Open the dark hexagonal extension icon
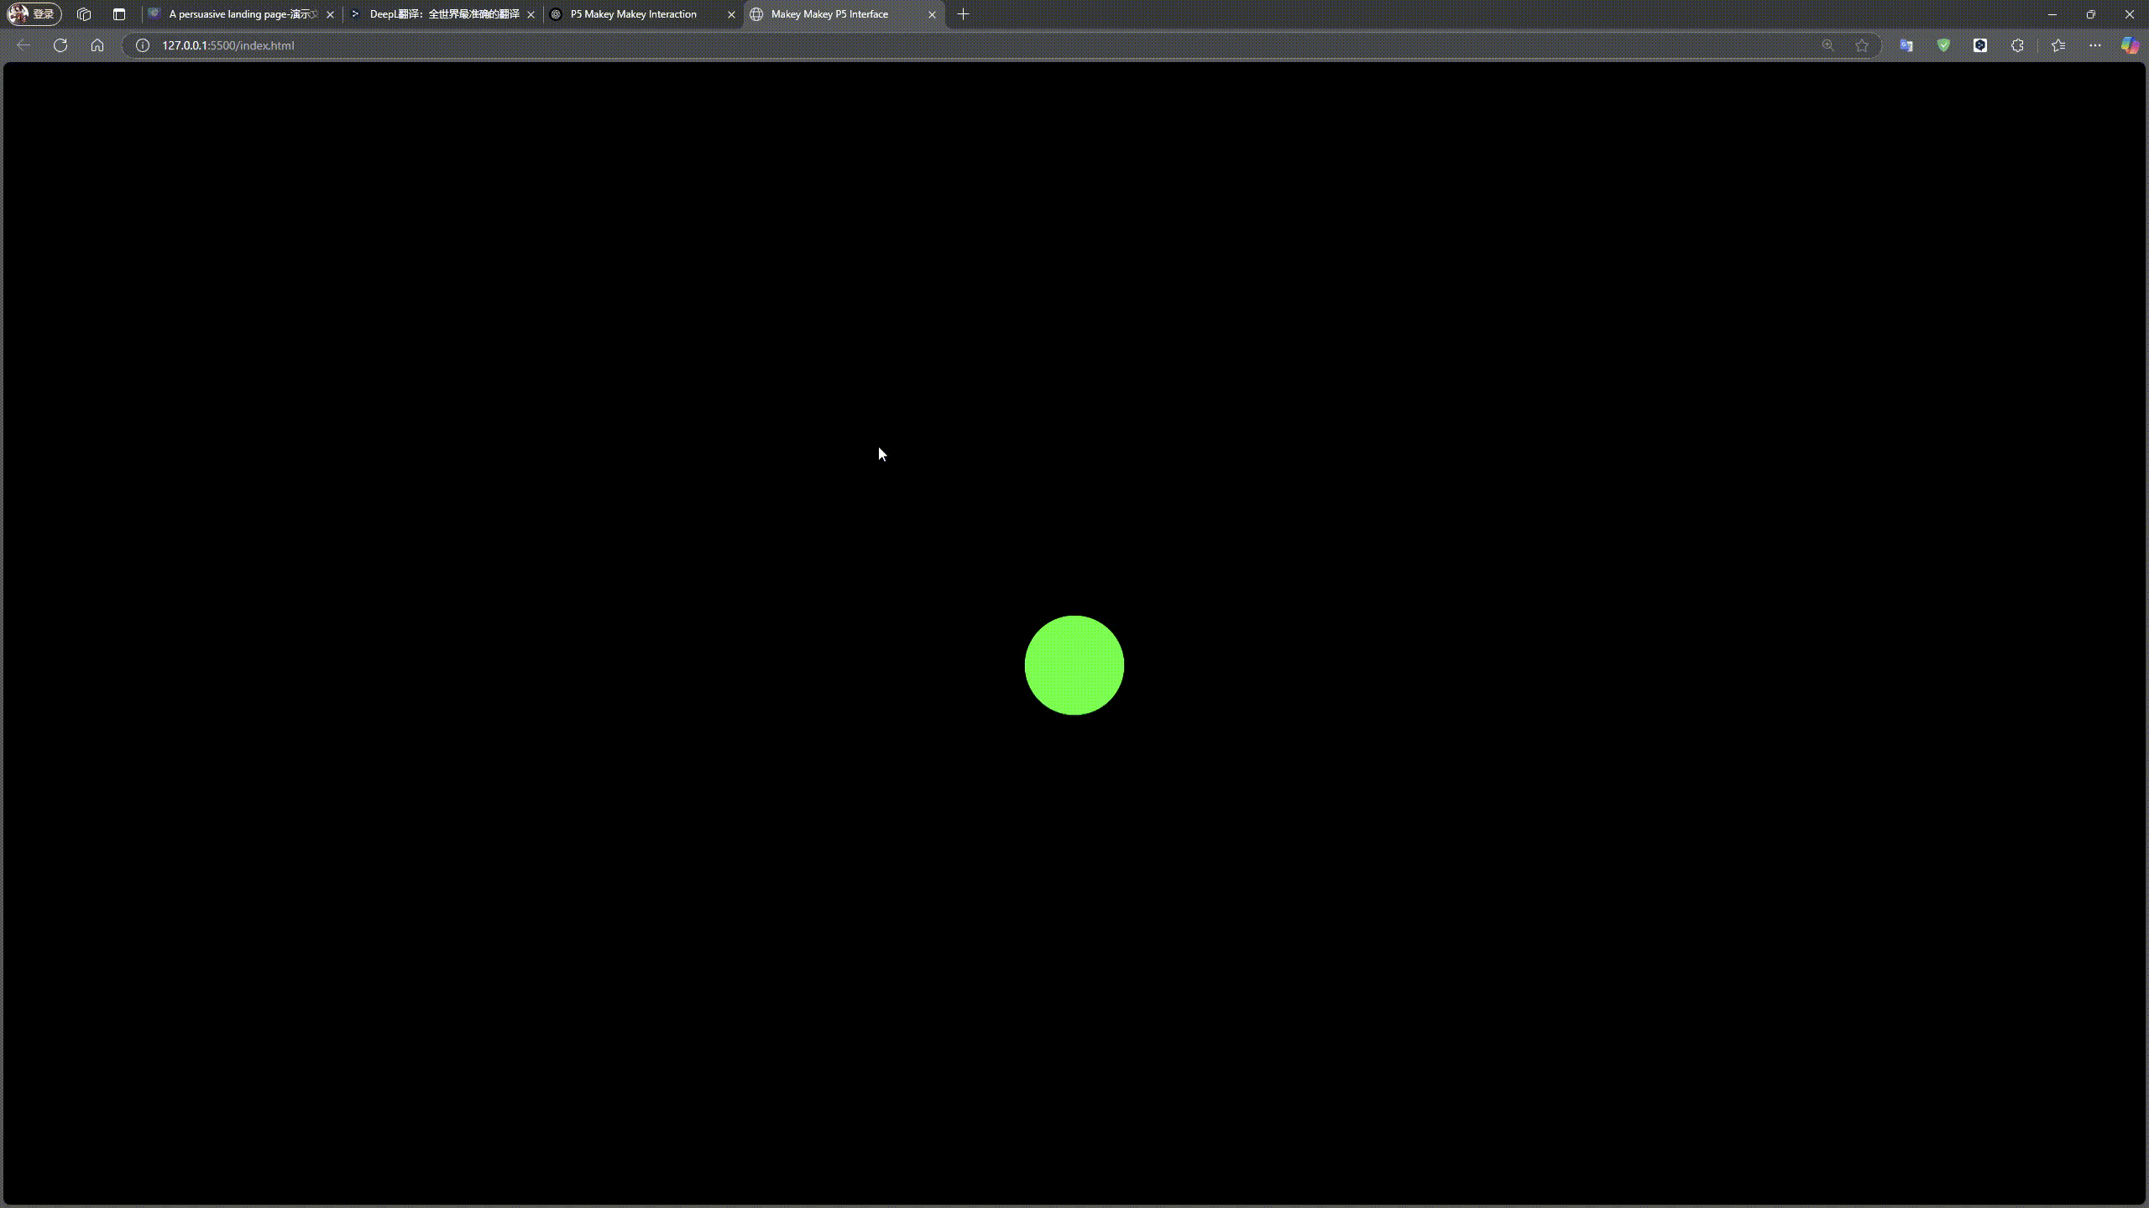The height and width of the screenshot is (1208, 2149). pyautogui.click(x=1980, y=45)
